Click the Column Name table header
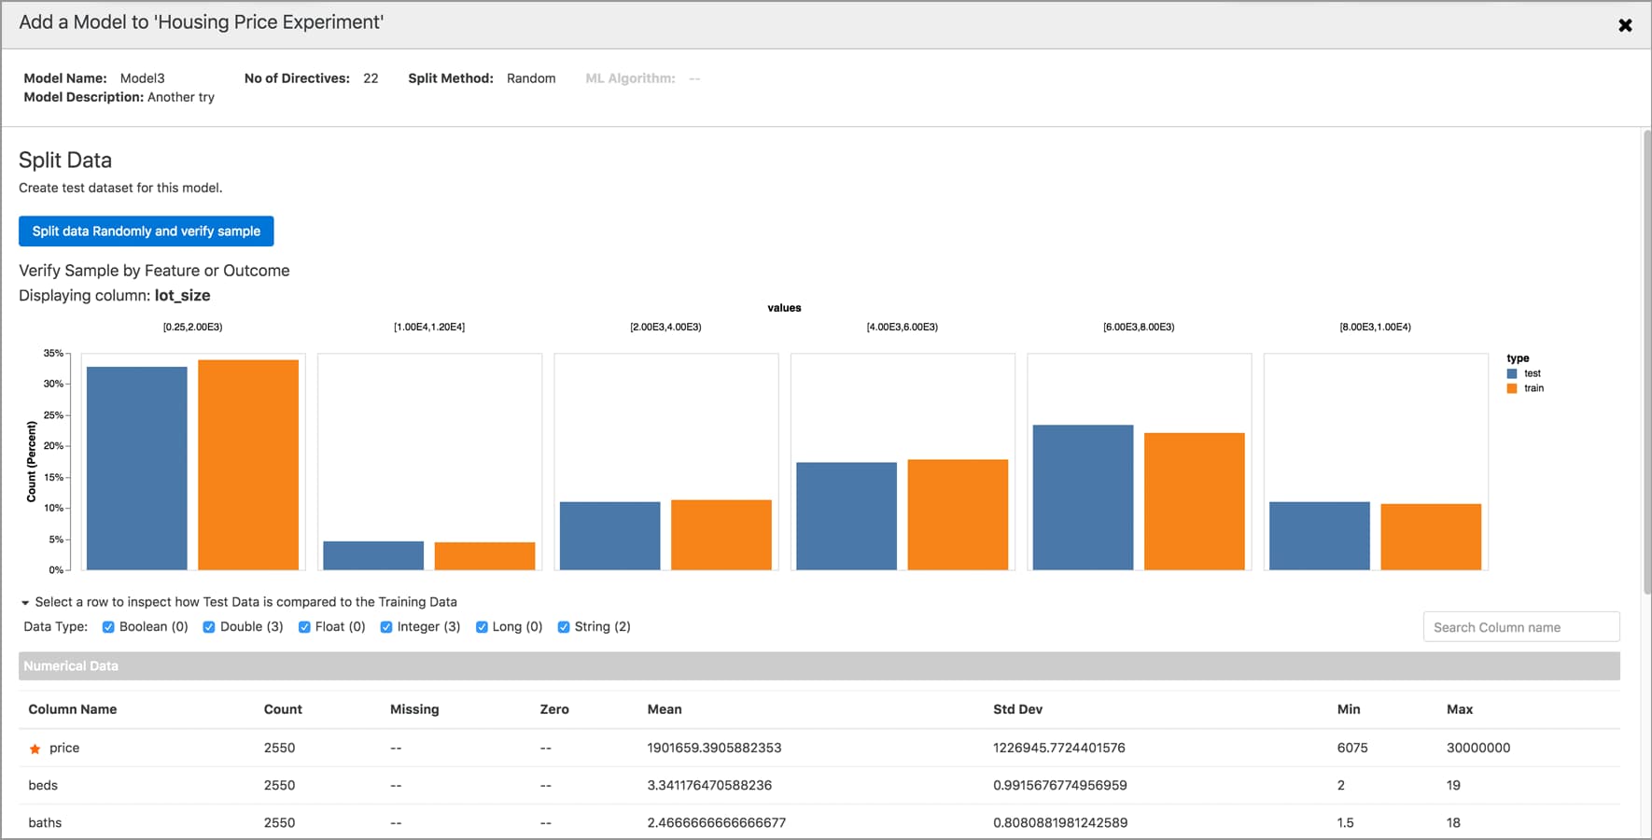The height and width of the screenshot is (840, 1652). tap(73, 709)
